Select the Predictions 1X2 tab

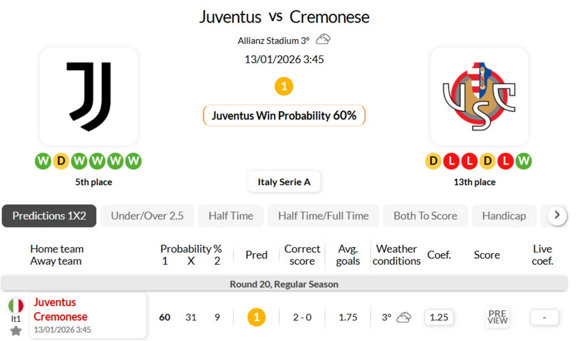[49, 215]
